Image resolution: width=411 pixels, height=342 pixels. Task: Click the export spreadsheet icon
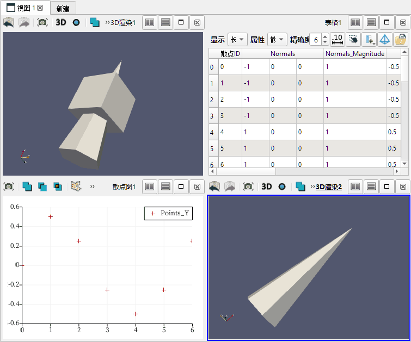[401, 39]
